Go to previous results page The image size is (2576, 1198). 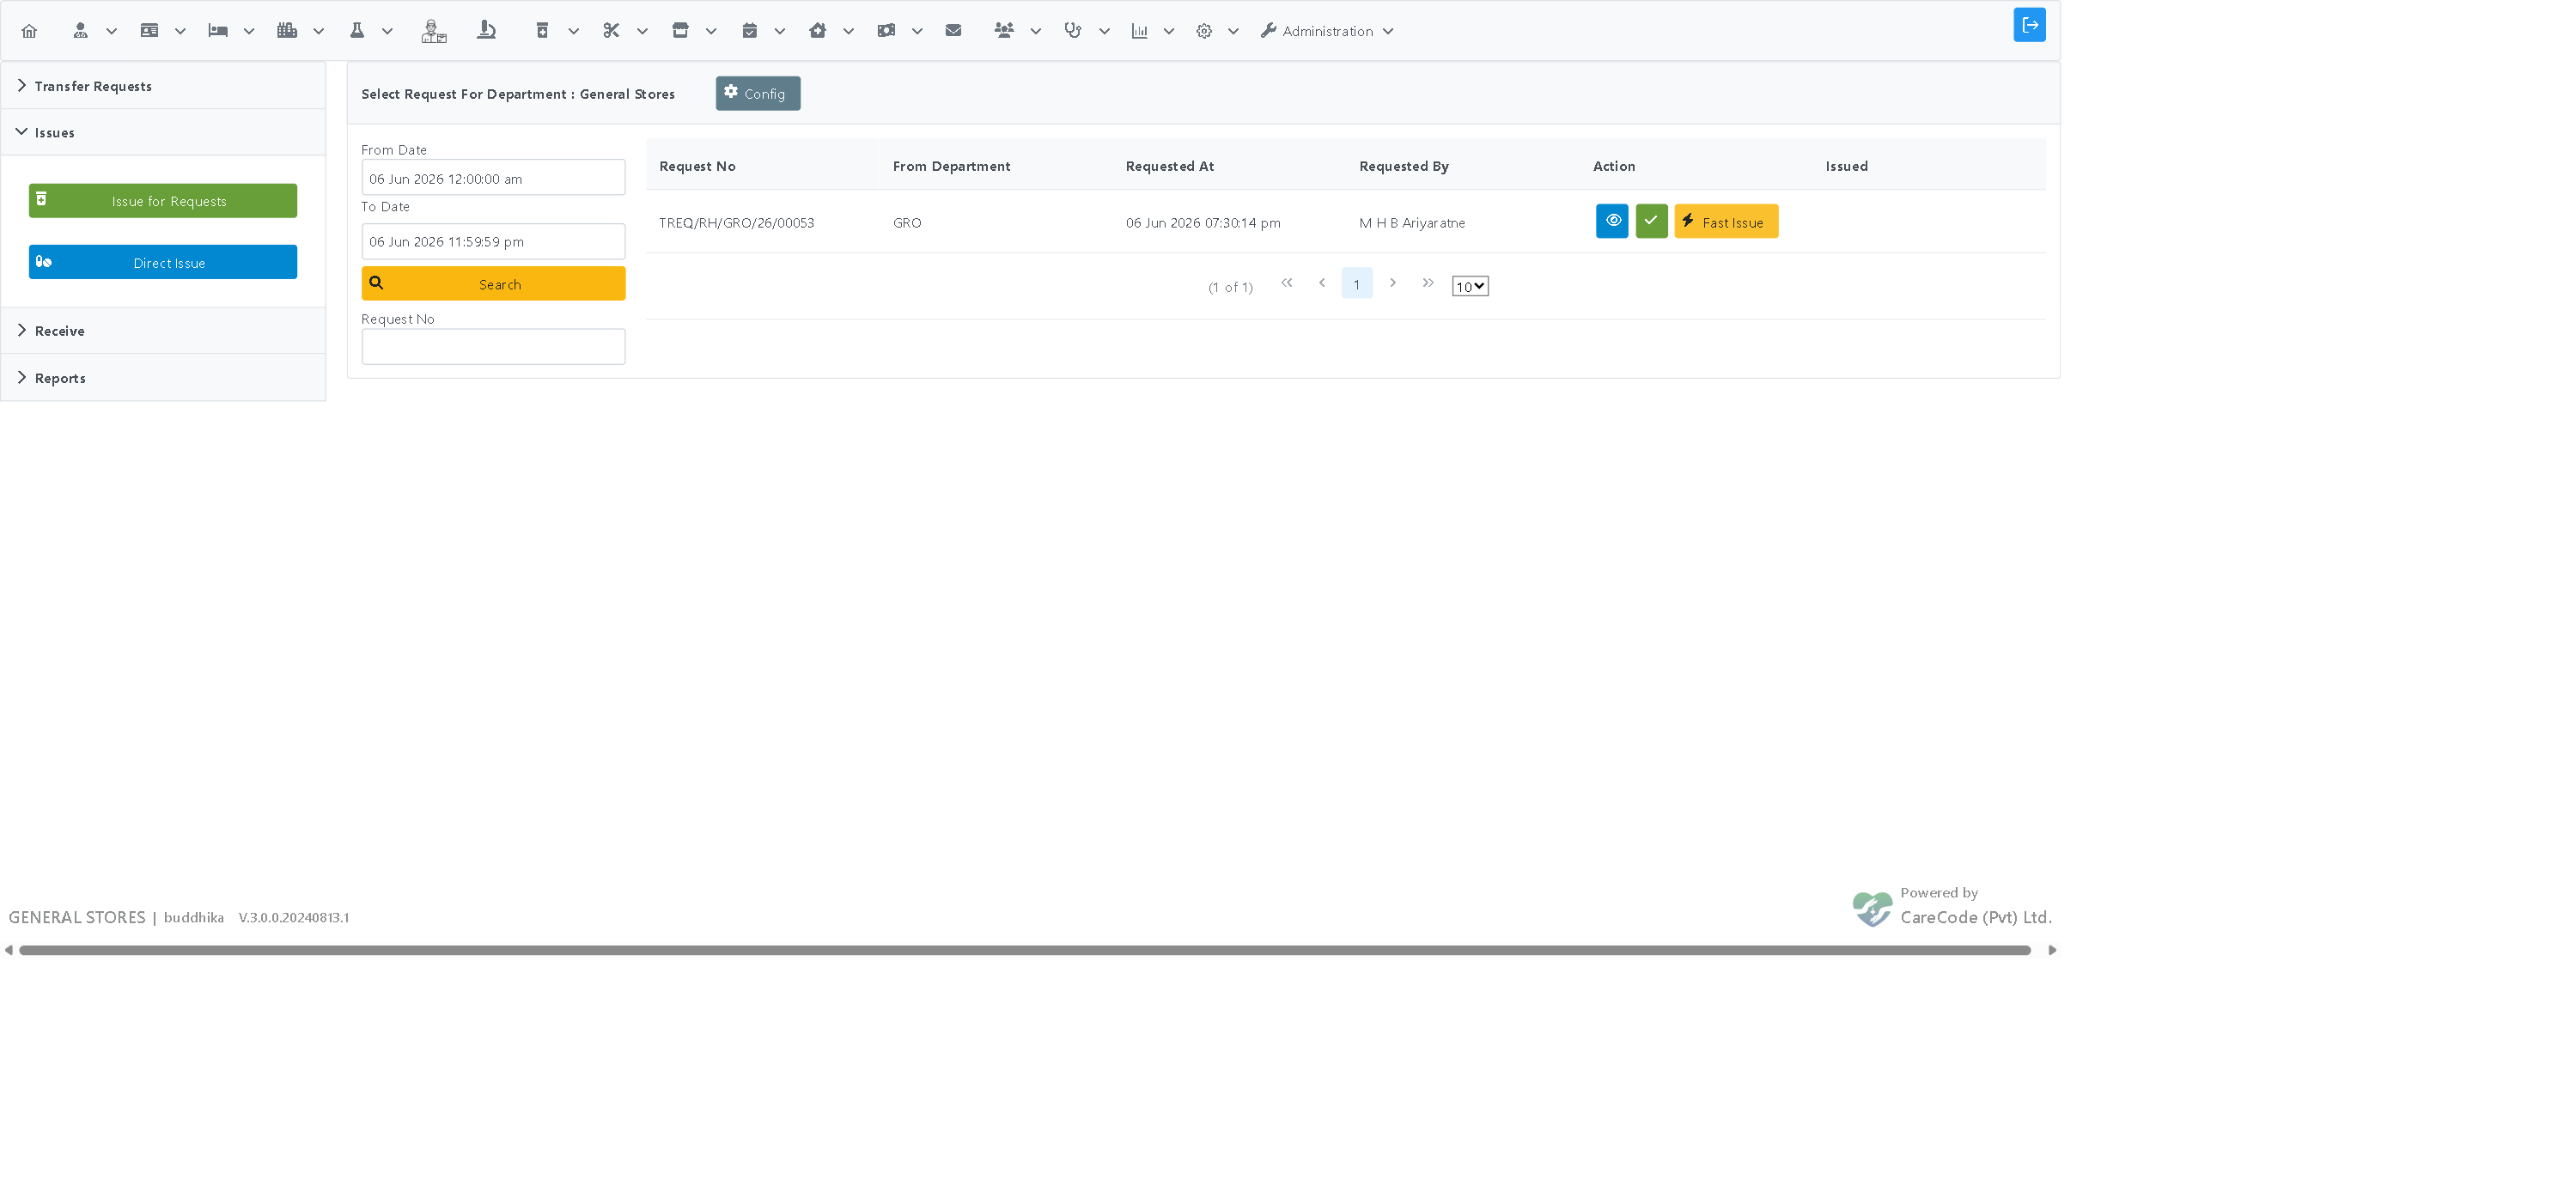pyautogui.click(x=1322, y=283)
